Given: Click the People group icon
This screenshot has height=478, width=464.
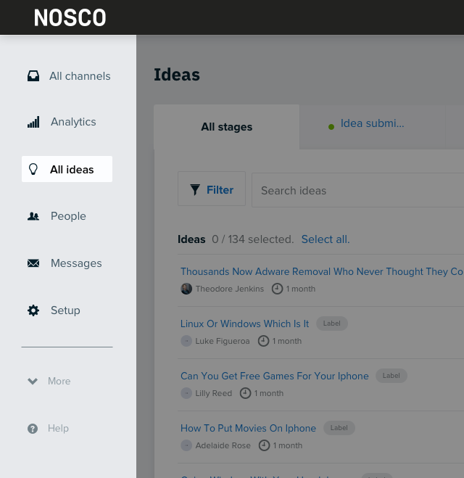Looking at the screenshot, I should pos(33,216).
